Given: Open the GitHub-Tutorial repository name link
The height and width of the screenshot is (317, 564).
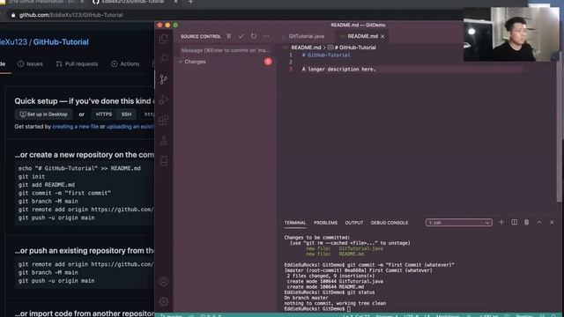Looking at the screenshot, I should click(x=61, y=42).
